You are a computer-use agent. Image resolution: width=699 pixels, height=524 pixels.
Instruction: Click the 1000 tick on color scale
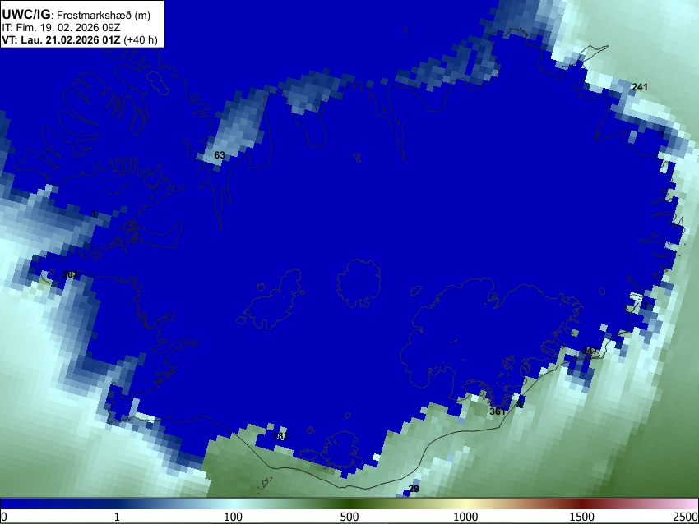tap(465, 517)
